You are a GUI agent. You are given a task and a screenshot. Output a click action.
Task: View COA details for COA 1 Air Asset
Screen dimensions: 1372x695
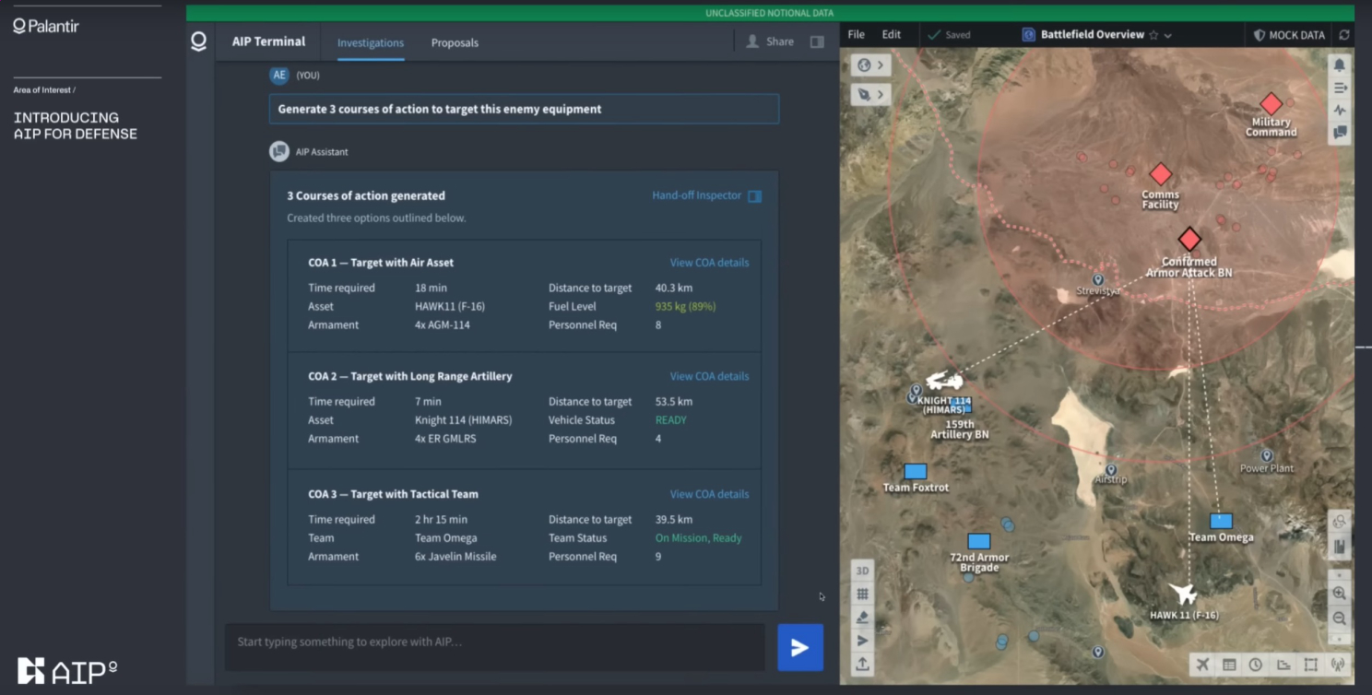coord(709,263)
